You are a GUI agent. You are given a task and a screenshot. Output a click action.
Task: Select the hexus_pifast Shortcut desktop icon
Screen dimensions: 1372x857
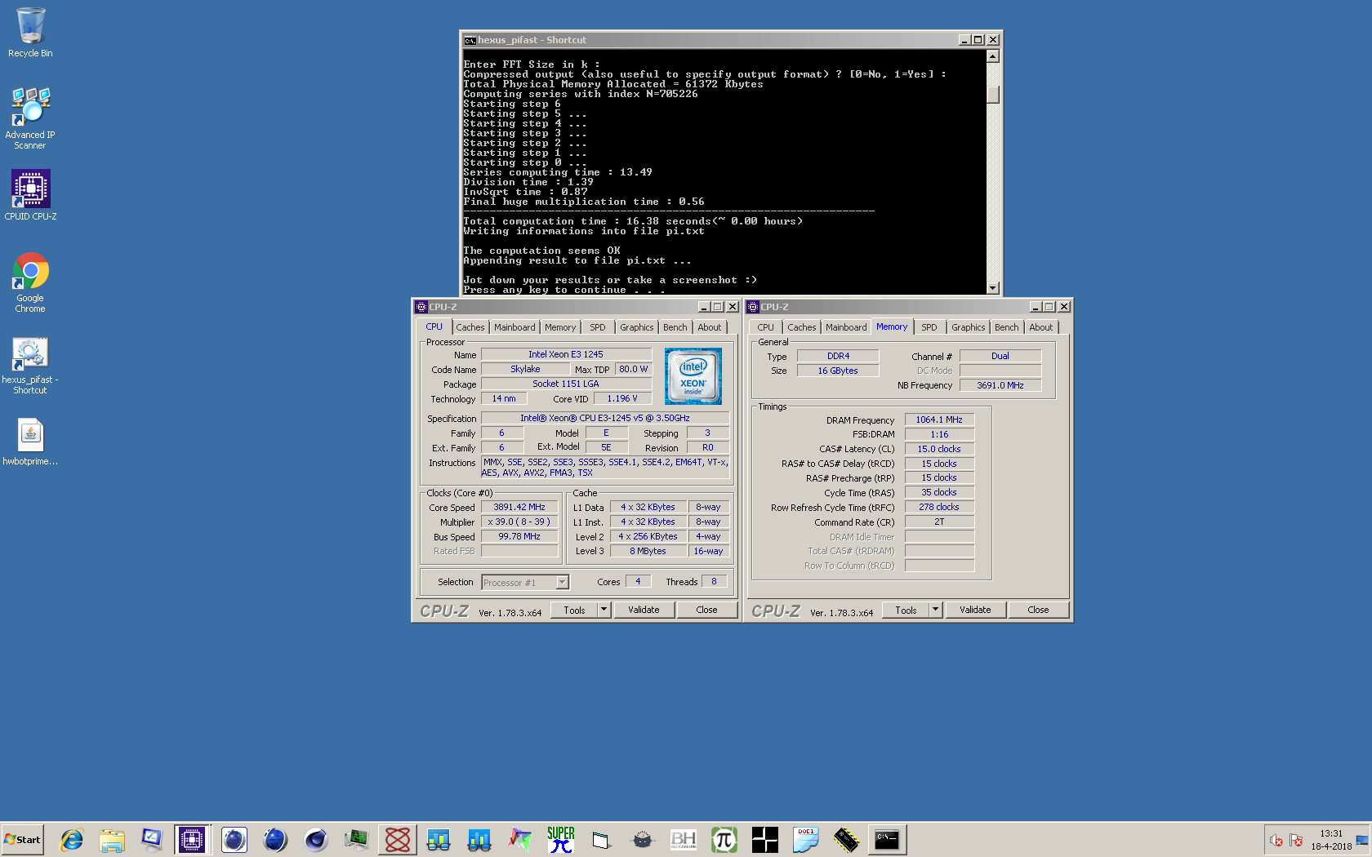pyautogui.click(x=30, y=366)
